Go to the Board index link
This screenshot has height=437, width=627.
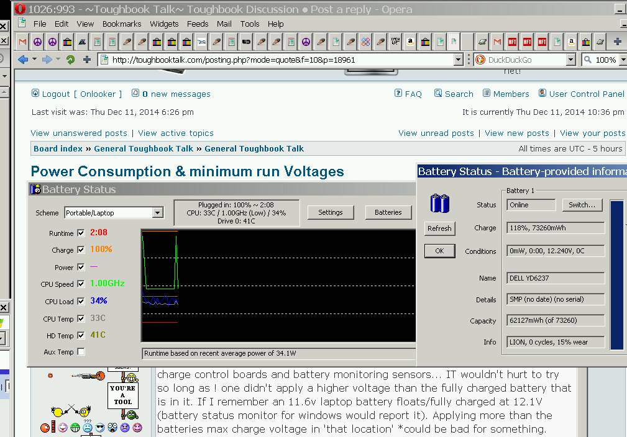coord(58,148)
